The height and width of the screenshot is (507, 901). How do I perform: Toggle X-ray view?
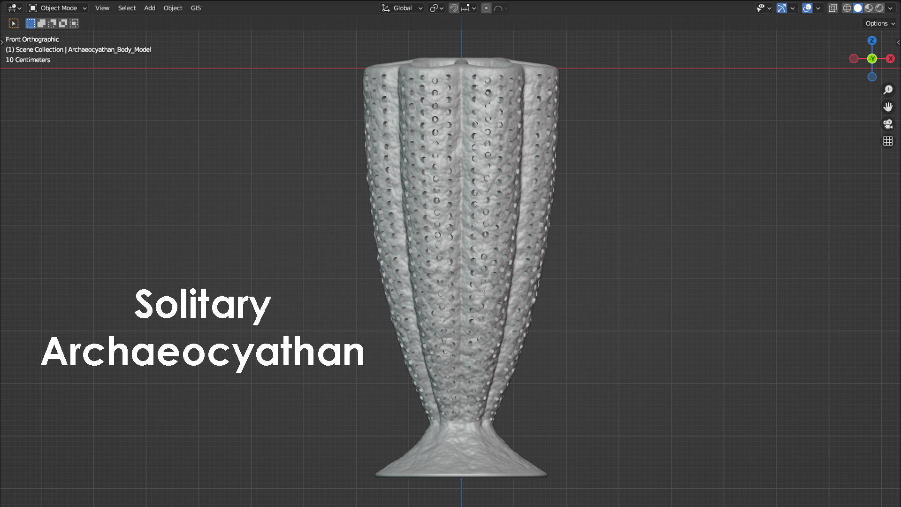click(832, 8)
